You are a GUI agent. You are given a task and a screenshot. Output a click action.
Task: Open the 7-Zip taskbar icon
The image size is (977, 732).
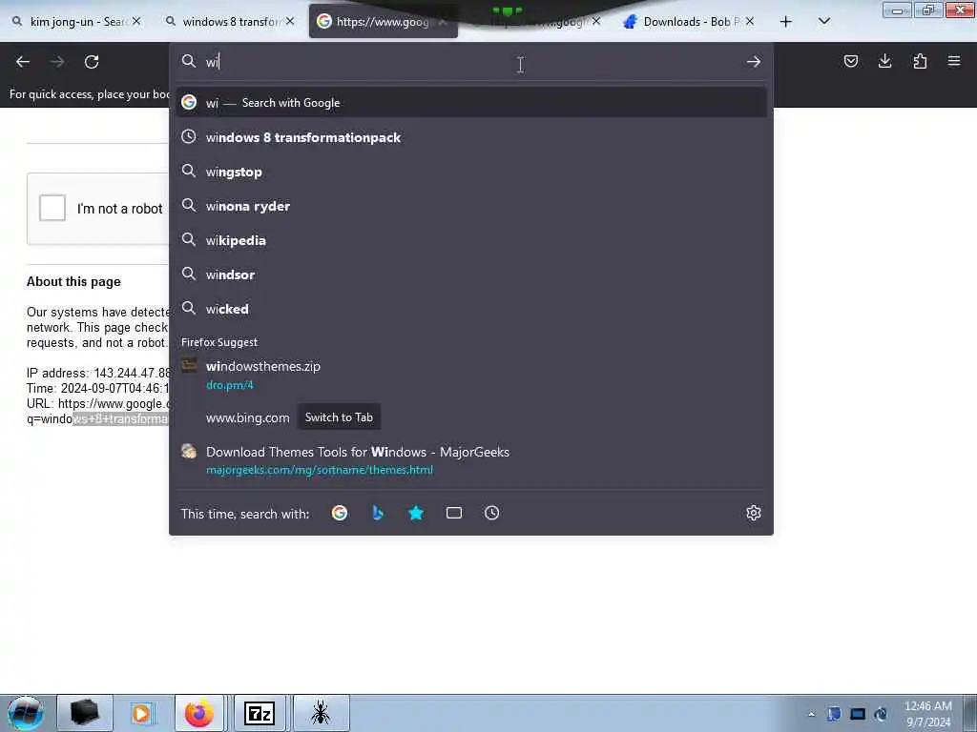[260, 713]
